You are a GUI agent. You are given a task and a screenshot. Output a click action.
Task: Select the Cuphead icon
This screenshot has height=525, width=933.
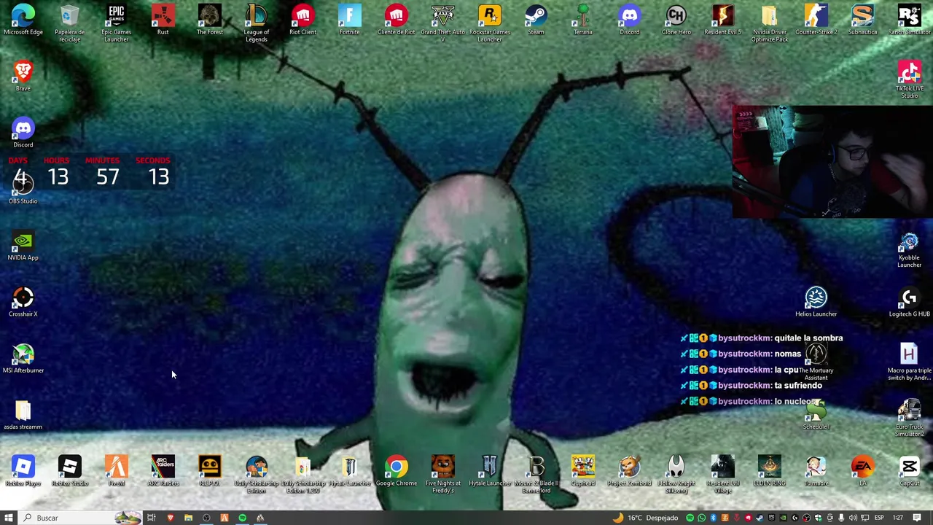point(582,470)
